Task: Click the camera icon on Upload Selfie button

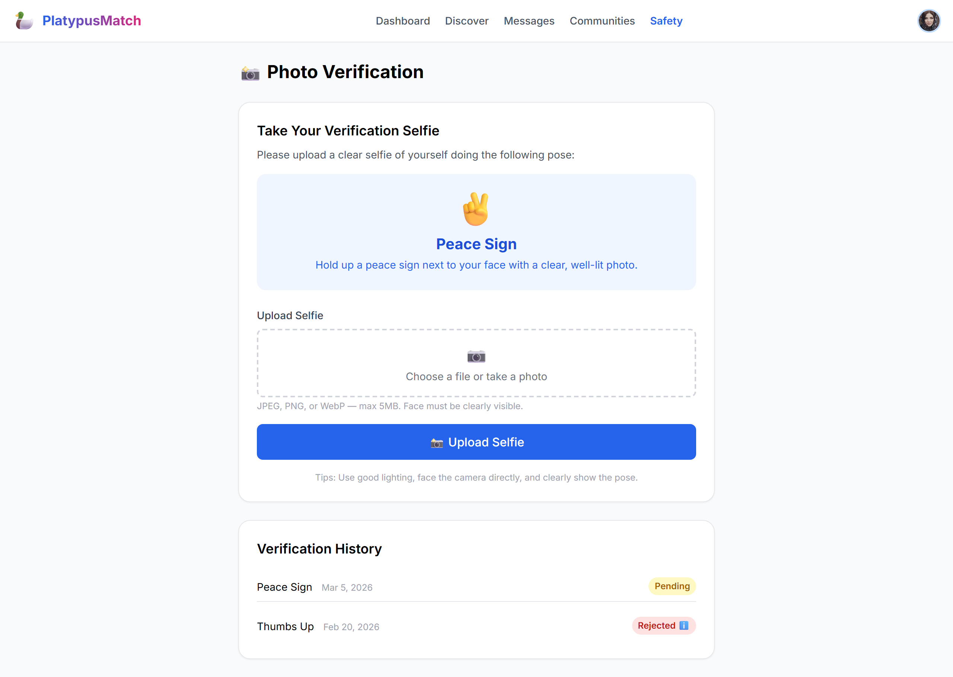Action: tap(437, 443)
